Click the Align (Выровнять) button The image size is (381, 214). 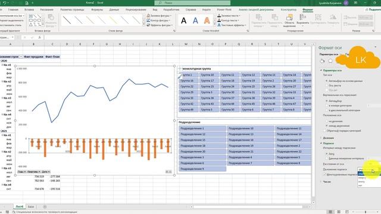(303, 20)
